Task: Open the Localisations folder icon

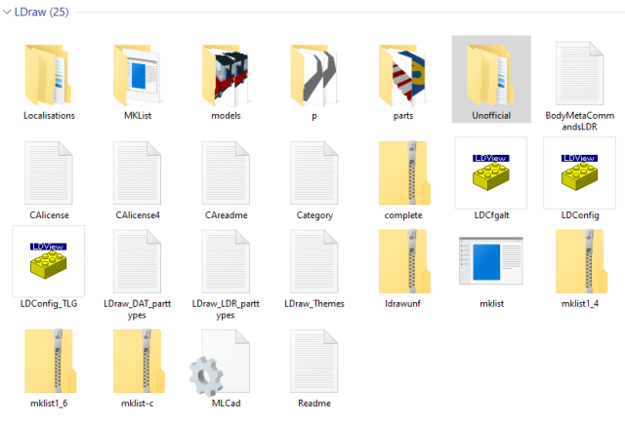Action: point(49,75)
